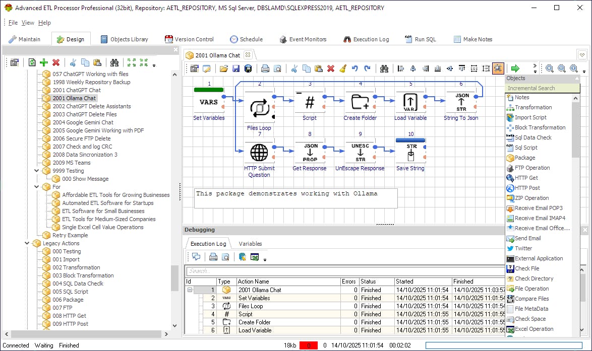Switch to the Maintain tab
Image resolution: width=592 pixels, height=351 pixels.
point(25,39)
